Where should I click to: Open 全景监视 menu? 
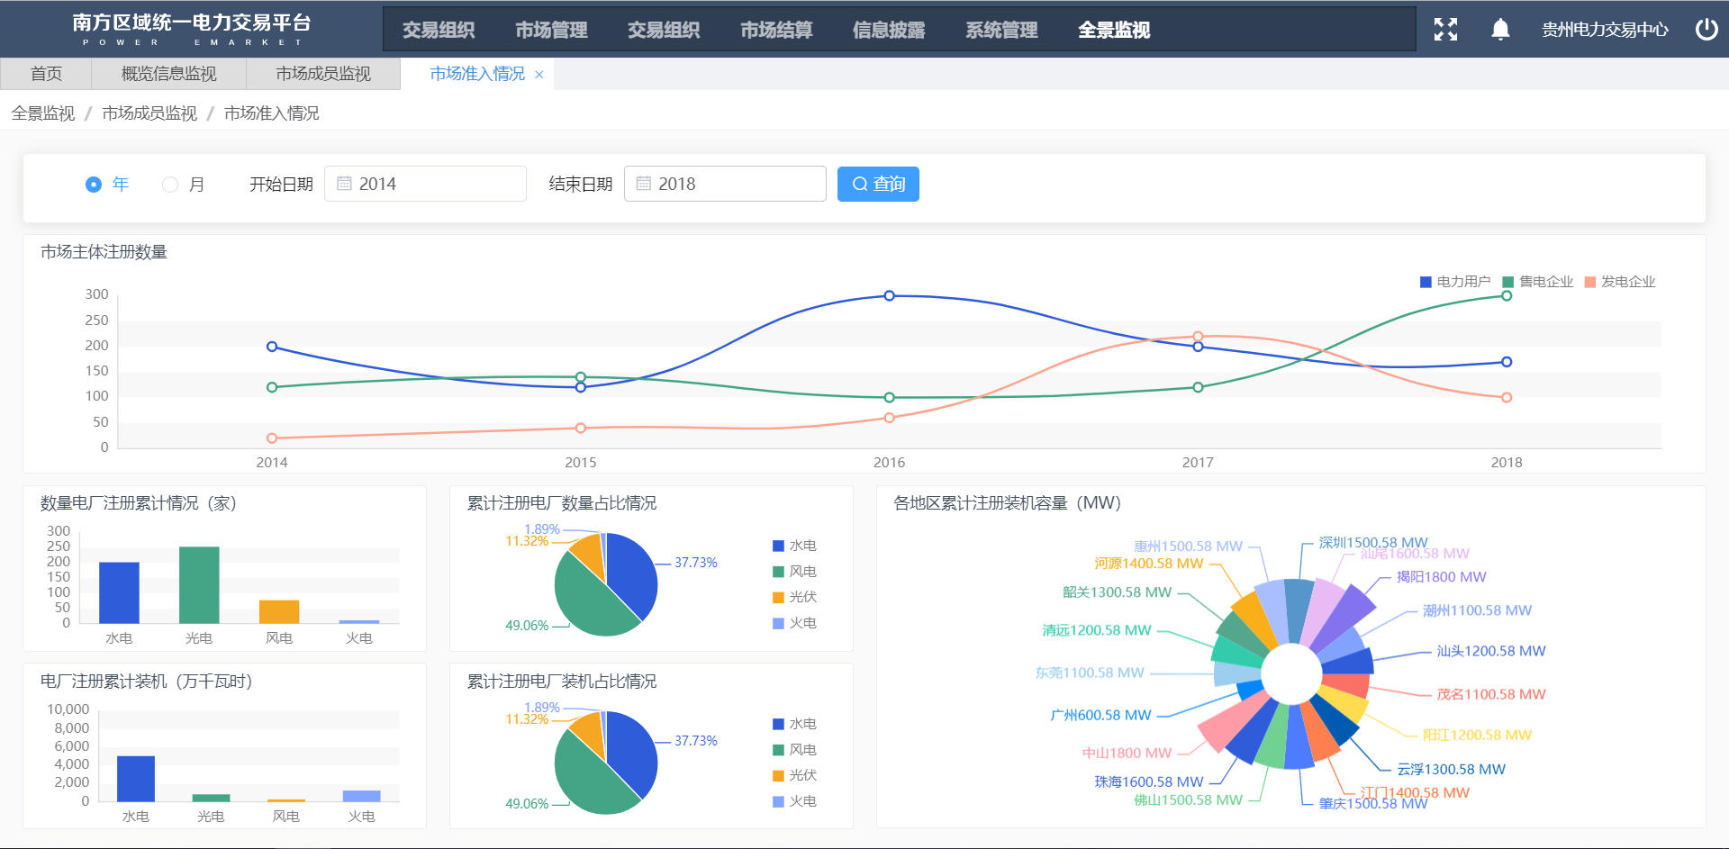(1114, 30)
